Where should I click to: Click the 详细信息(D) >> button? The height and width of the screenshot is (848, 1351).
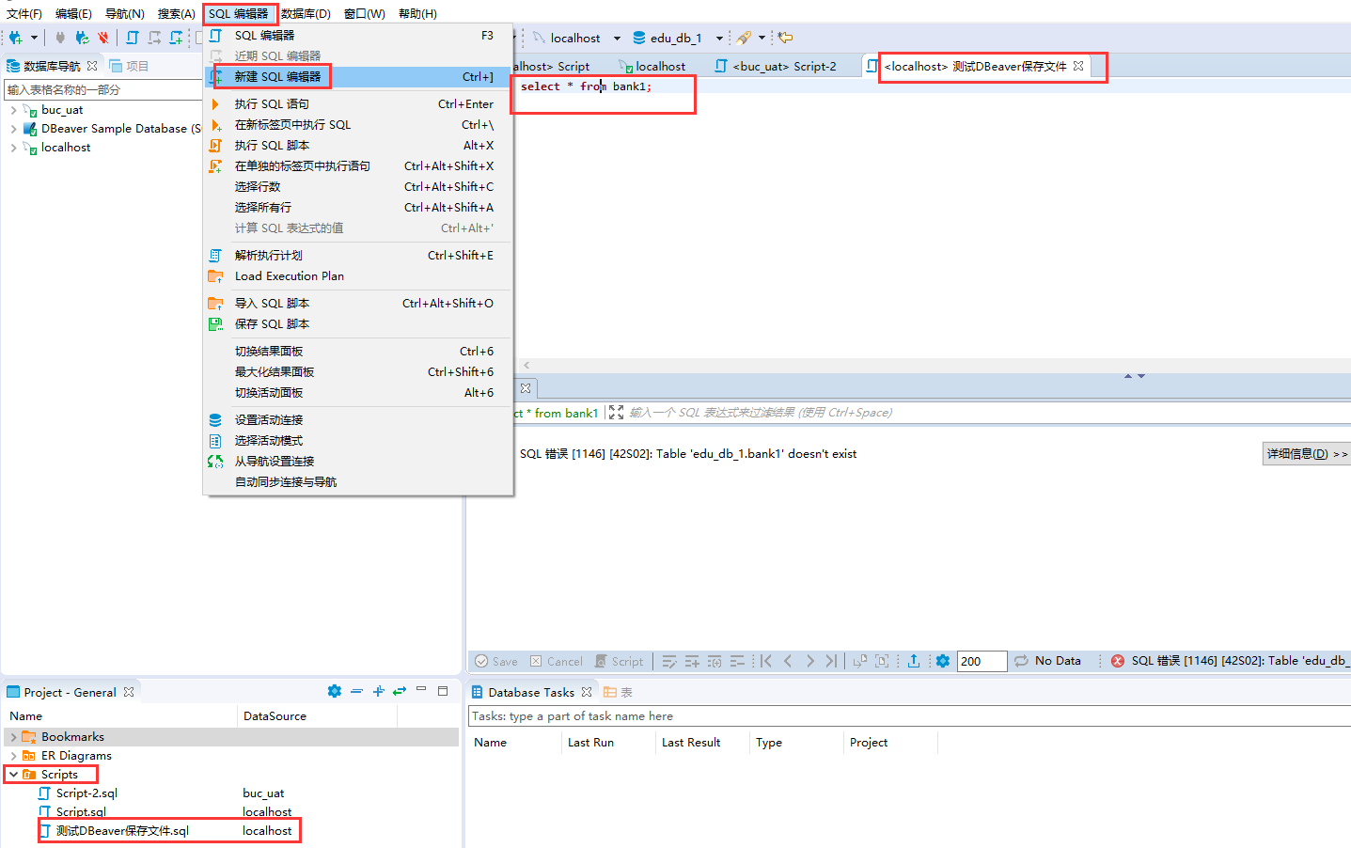click(1307, 454)
